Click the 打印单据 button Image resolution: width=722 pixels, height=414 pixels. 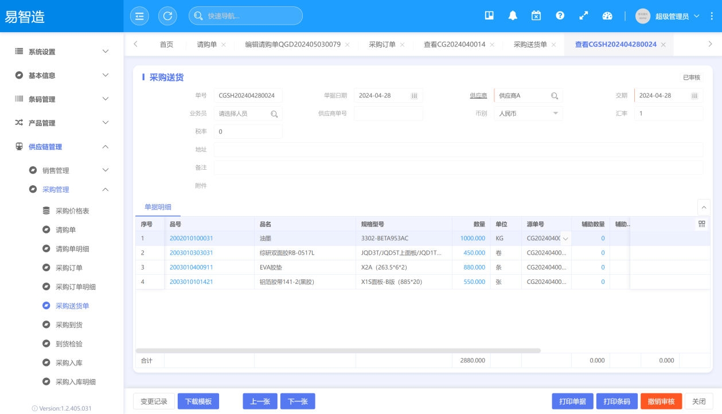point(572,401)
